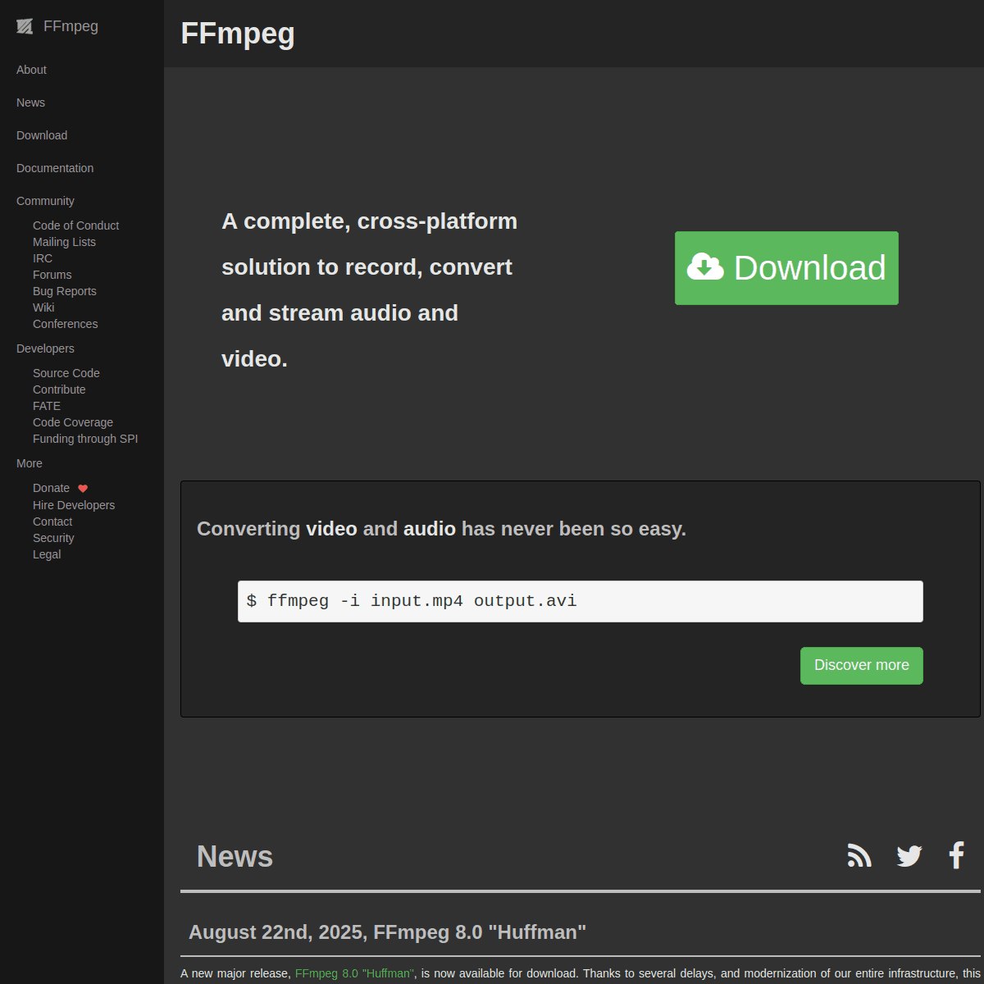This screenshot has width=984, height=984.
Task: Open the Twitter bird icon
Action: (x=909, y=855)
